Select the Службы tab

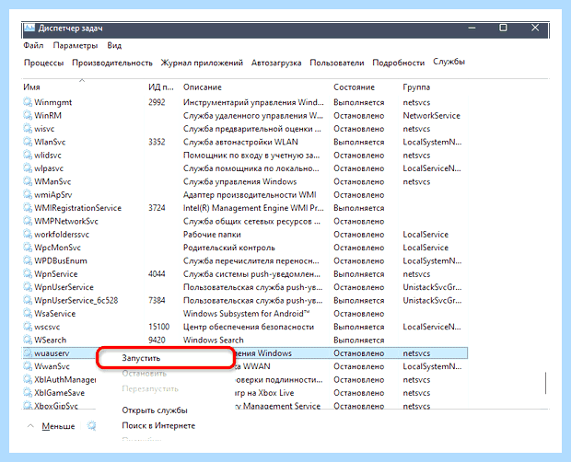pyautogui.click(x=449, y=62)
